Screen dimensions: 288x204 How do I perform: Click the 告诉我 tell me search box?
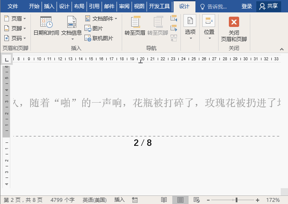pyautogui.click(x=213, y=7)
